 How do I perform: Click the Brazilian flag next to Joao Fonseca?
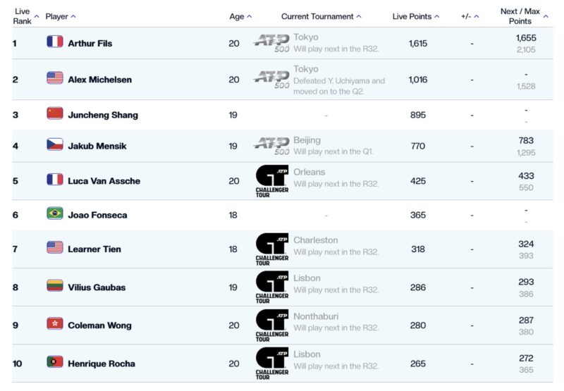55,213
